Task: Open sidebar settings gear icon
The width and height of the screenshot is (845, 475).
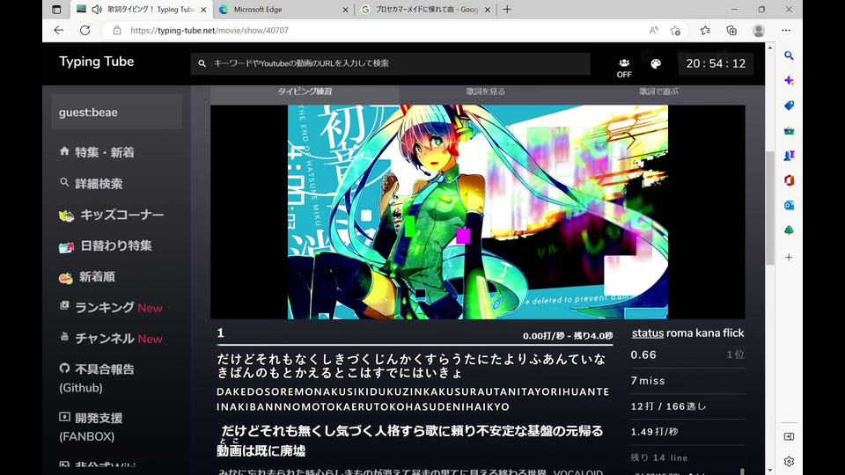Action: point(789,462)
